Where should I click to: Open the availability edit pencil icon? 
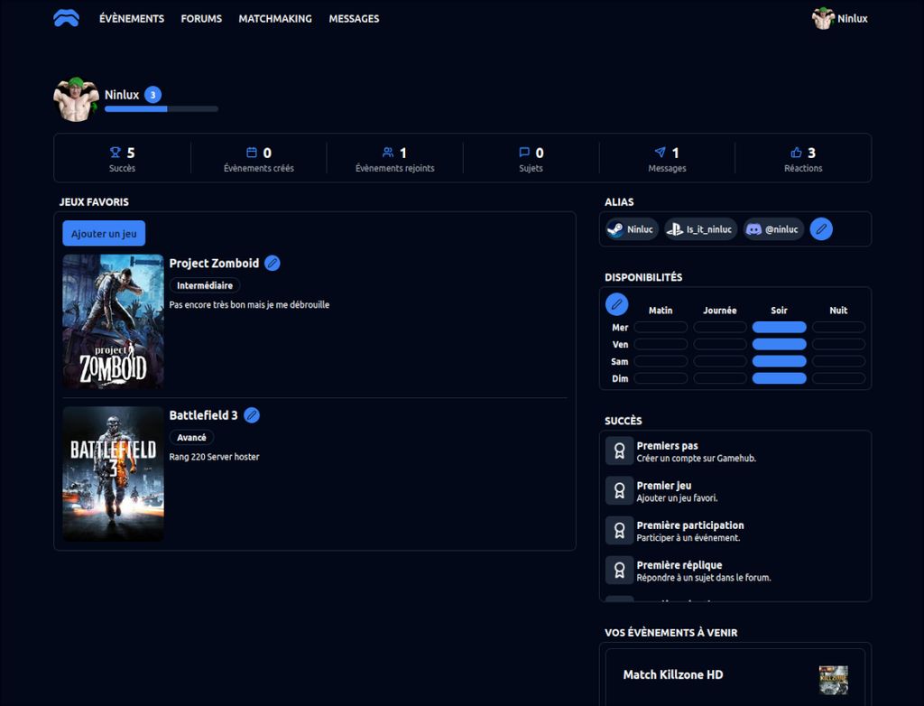[616, 304]
